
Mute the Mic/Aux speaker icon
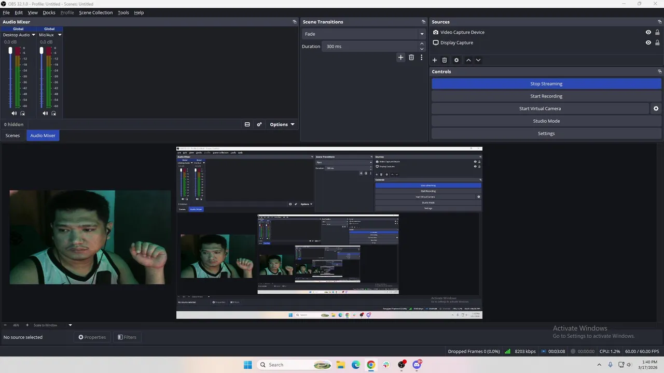(45, 113)
